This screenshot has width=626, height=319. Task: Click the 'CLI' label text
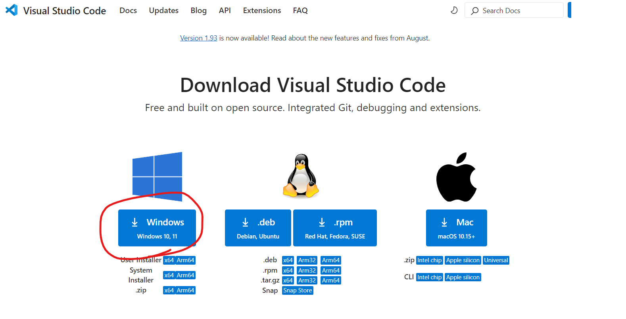click(409, 277)
